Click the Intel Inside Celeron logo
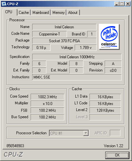 click(x=109, y=37)
